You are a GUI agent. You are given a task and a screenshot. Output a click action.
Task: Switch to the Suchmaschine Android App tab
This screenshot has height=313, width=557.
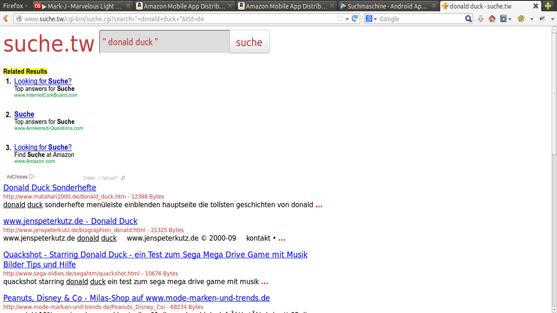(386, 6)
